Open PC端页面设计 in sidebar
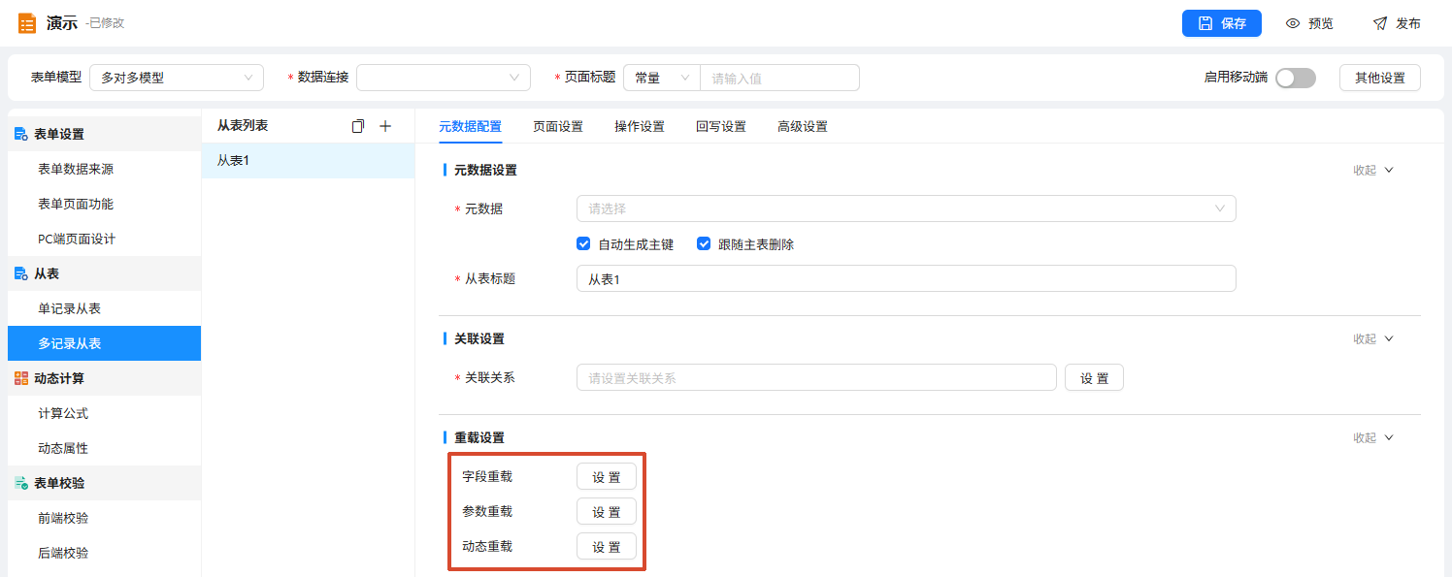 [x=104, y=239]
